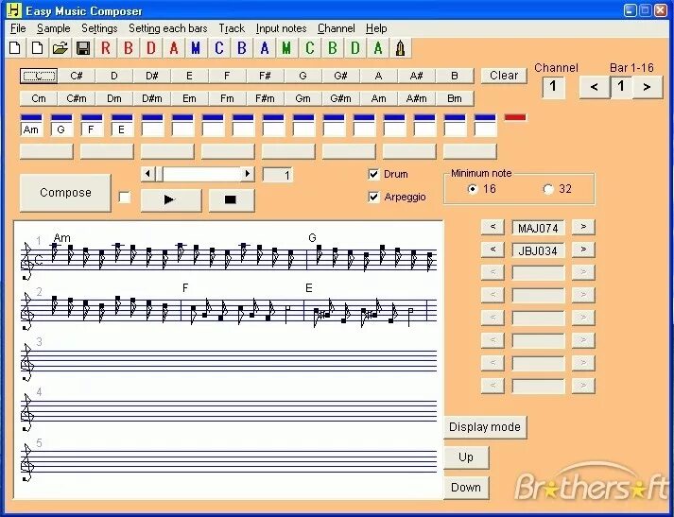This screenshot has width=674, height=517.
Task: Open the Input notes menu
Action: tap(281, 28)
